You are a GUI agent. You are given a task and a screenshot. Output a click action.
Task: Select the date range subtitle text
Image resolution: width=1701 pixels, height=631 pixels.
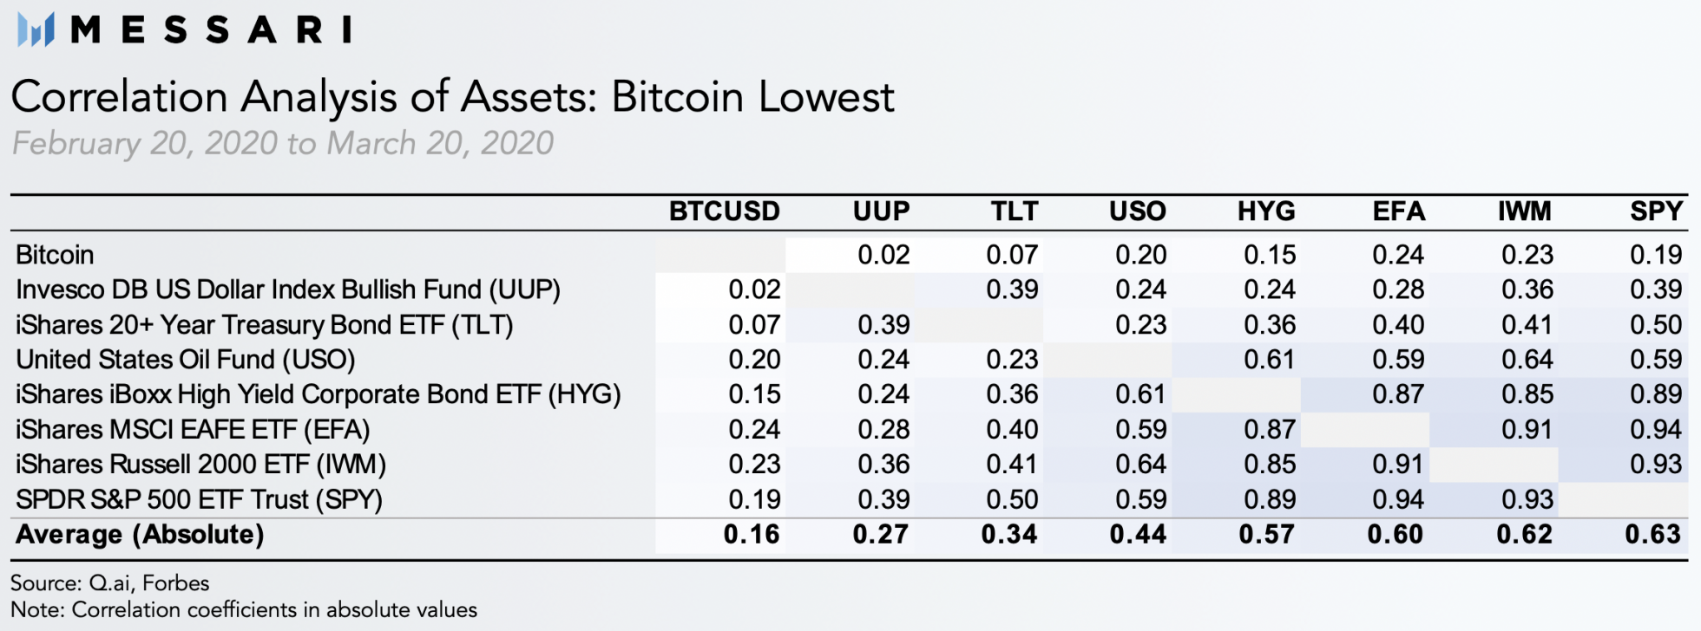pos(283,143)
